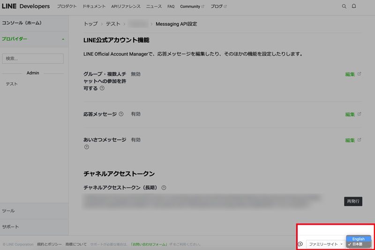Click help icon beside 応答メッセージ
This screenshot has width=375, height=250.
[x=121, y=114]
